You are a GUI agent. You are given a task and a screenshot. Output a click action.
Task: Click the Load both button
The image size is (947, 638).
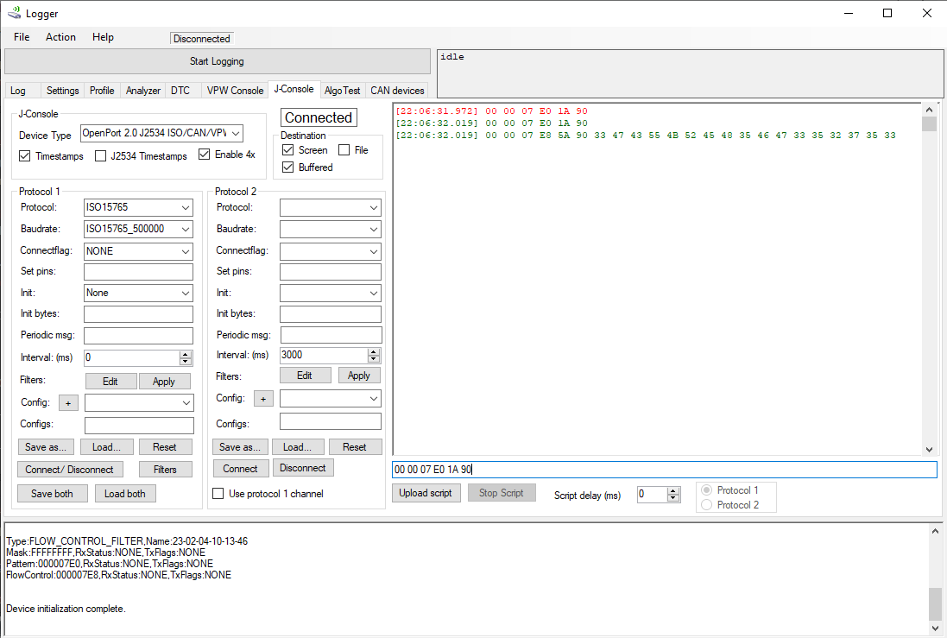[125, 494]
